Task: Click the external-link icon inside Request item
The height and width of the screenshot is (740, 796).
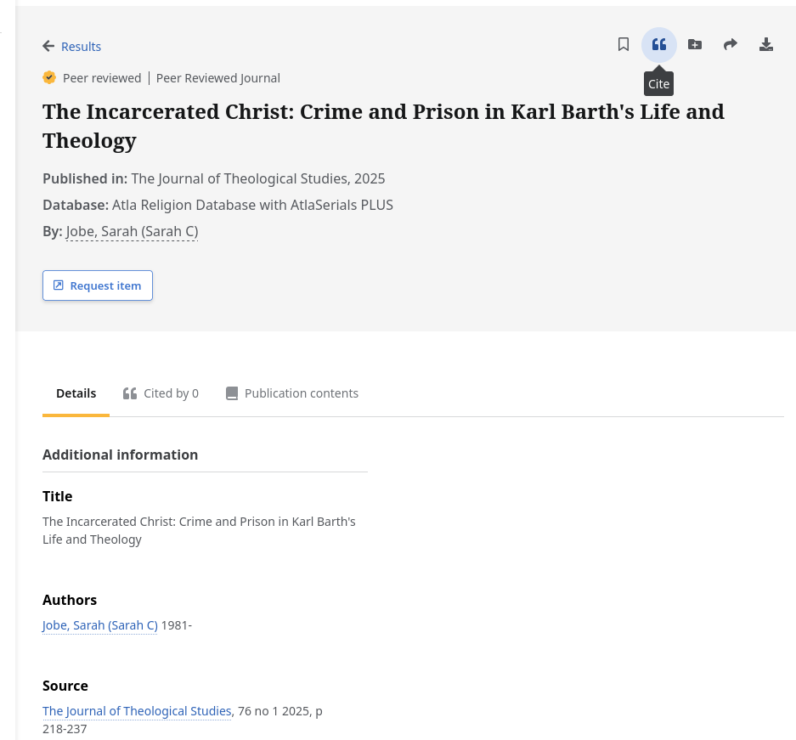Action: point(58,285)
